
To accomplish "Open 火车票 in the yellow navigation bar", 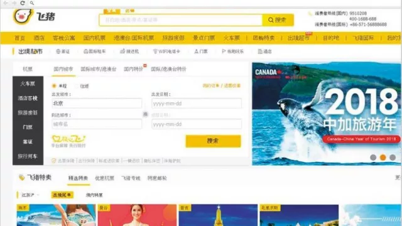I will tap(232, 38).
